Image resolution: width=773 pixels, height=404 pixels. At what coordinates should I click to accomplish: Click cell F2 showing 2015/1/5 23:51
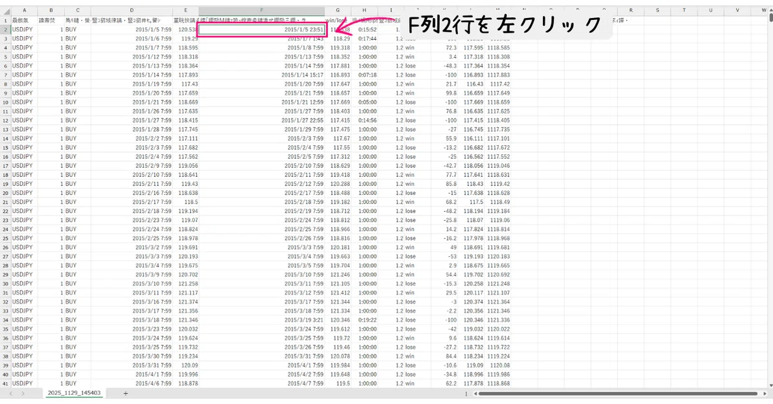(x=262, y=29)
